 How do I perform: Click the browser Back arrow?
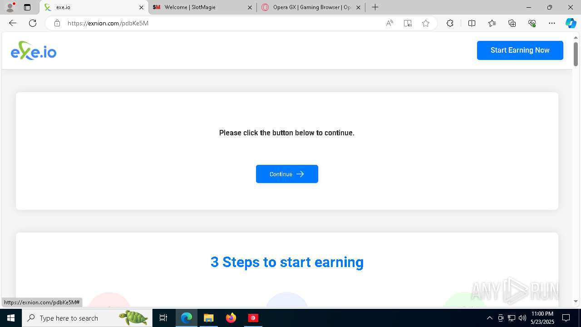[x=13, y=23]
